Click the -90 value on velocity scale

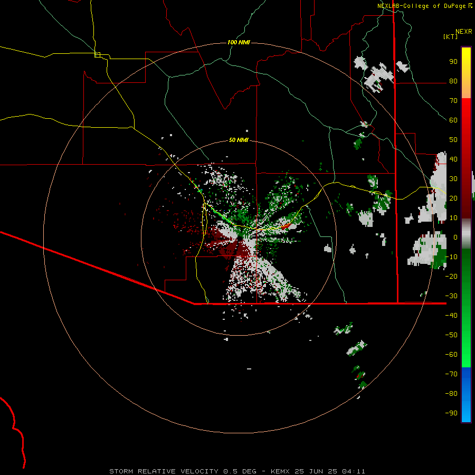[451, 413]
